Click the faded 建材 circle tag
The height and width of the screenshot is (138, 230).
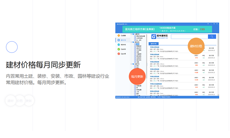coord(11,101)
